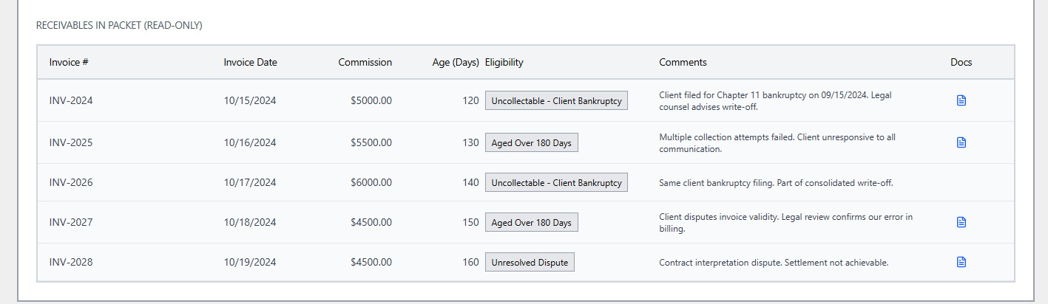Open the document icon for INV-2028
This screenshot has width=1048, height=304.
961,262
